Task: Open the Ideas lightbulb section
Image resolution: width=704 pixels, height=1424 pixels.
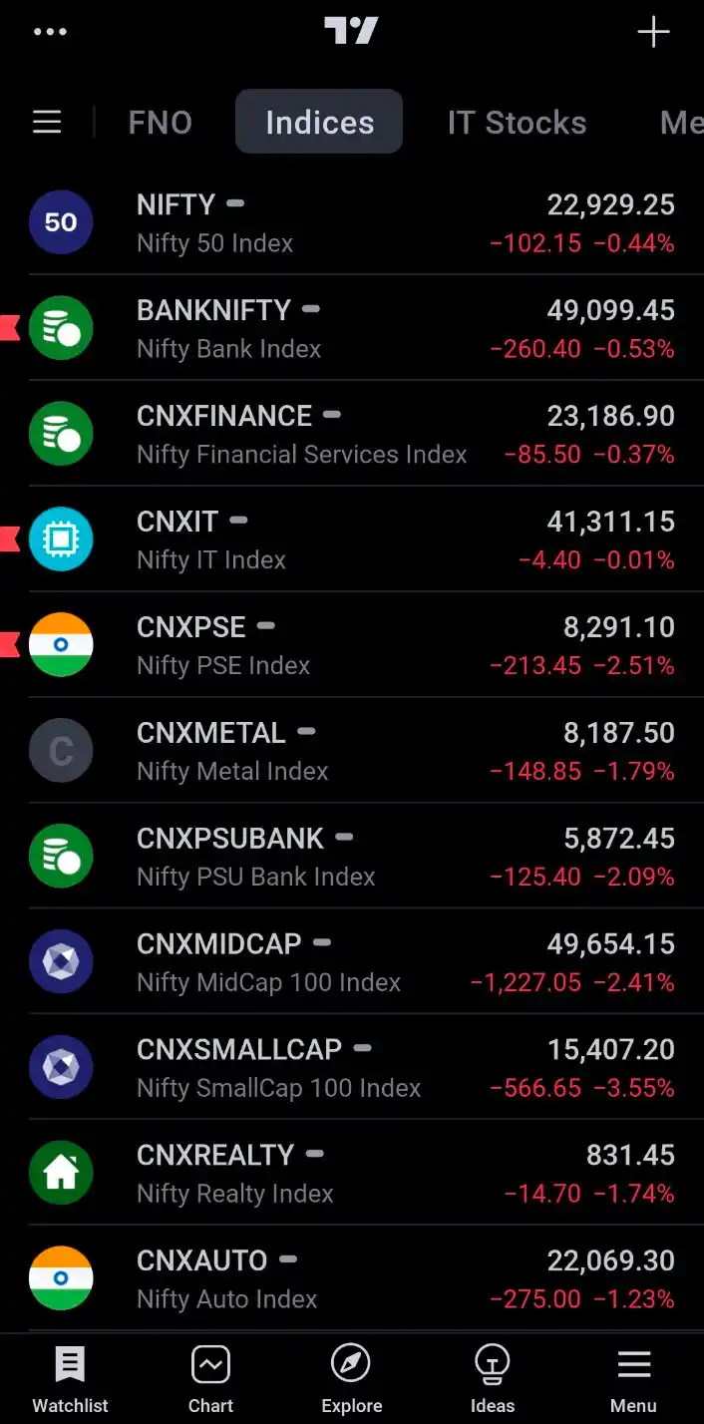Action: click(493, 1379)
